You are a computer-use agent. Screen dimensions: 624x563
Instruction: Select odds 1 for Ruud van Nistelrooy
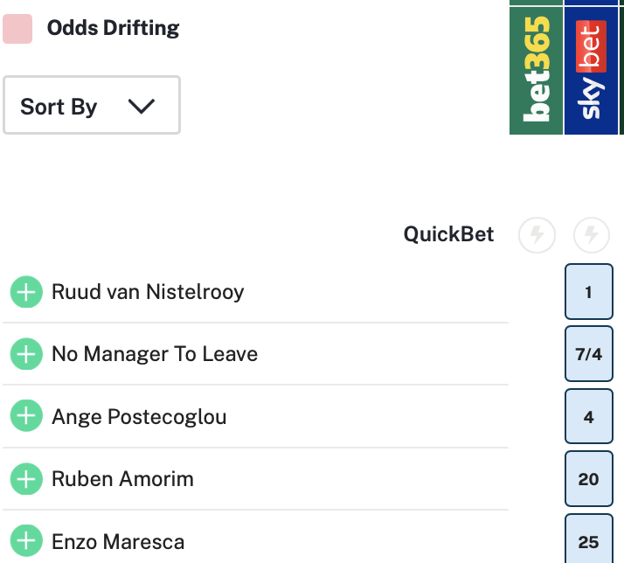point(588,292)
